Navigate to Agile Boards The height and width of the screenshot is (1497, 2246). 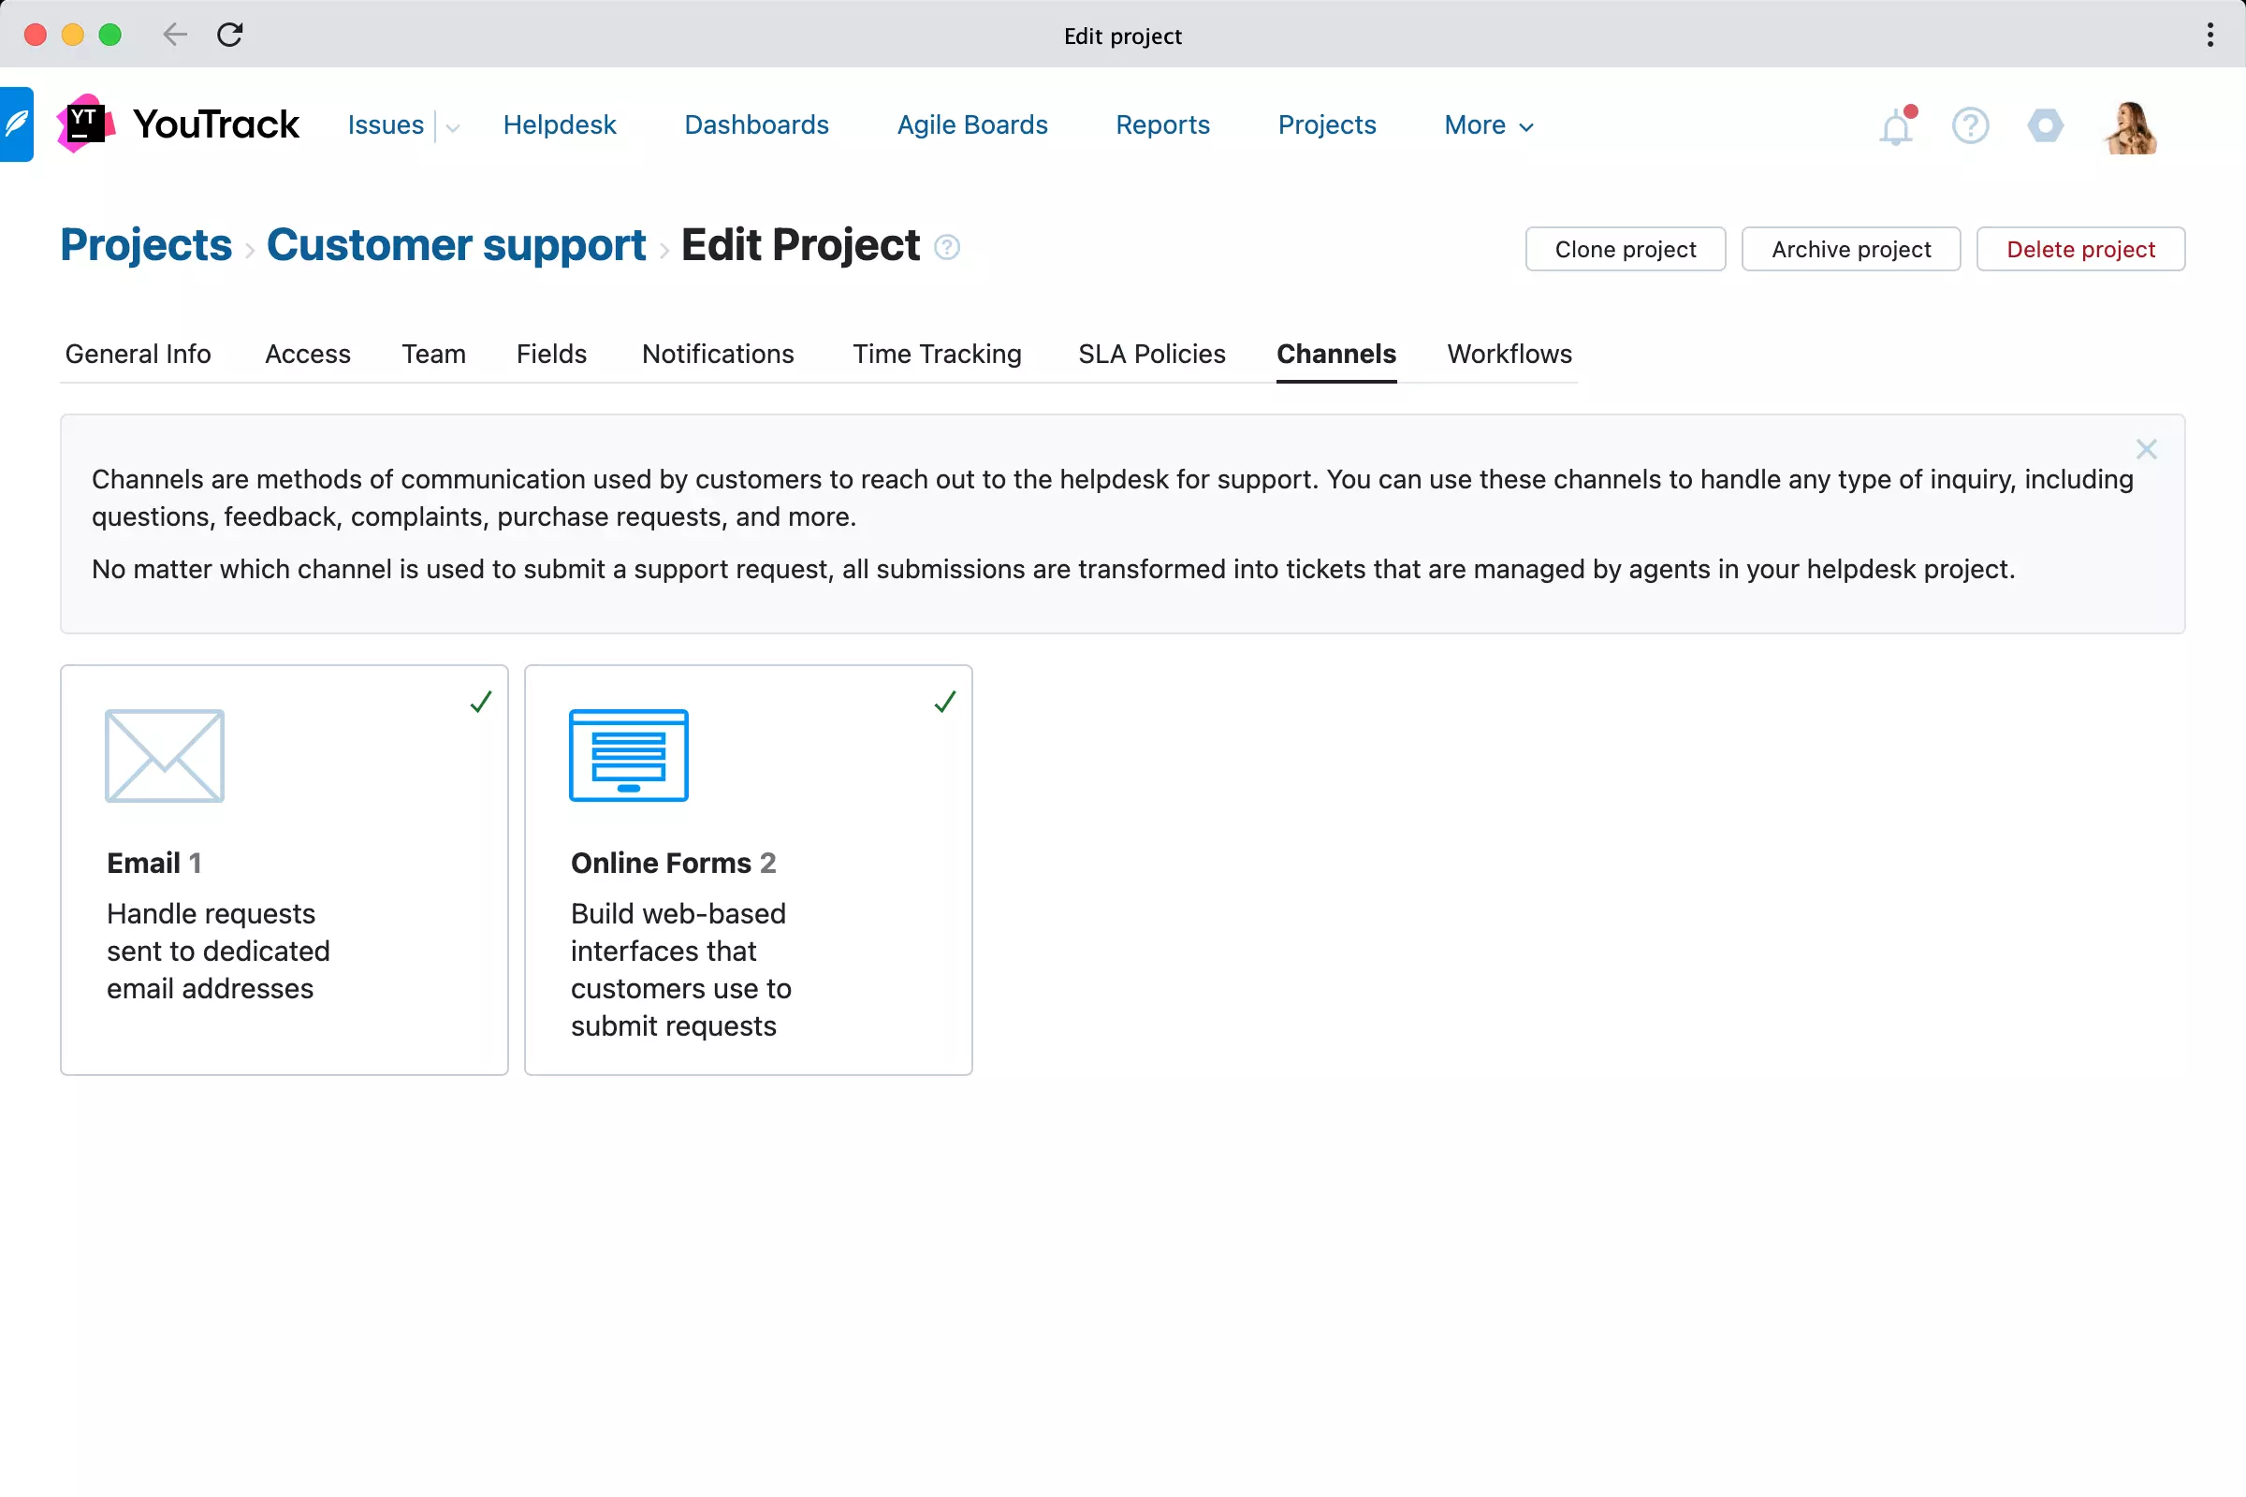972,125
